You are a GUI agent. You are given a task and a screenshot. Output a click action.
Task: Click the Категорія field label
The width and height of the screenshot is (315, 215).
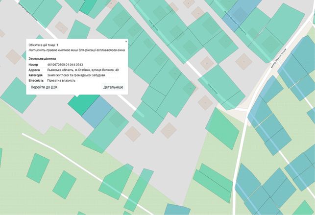tap(36, 75)
